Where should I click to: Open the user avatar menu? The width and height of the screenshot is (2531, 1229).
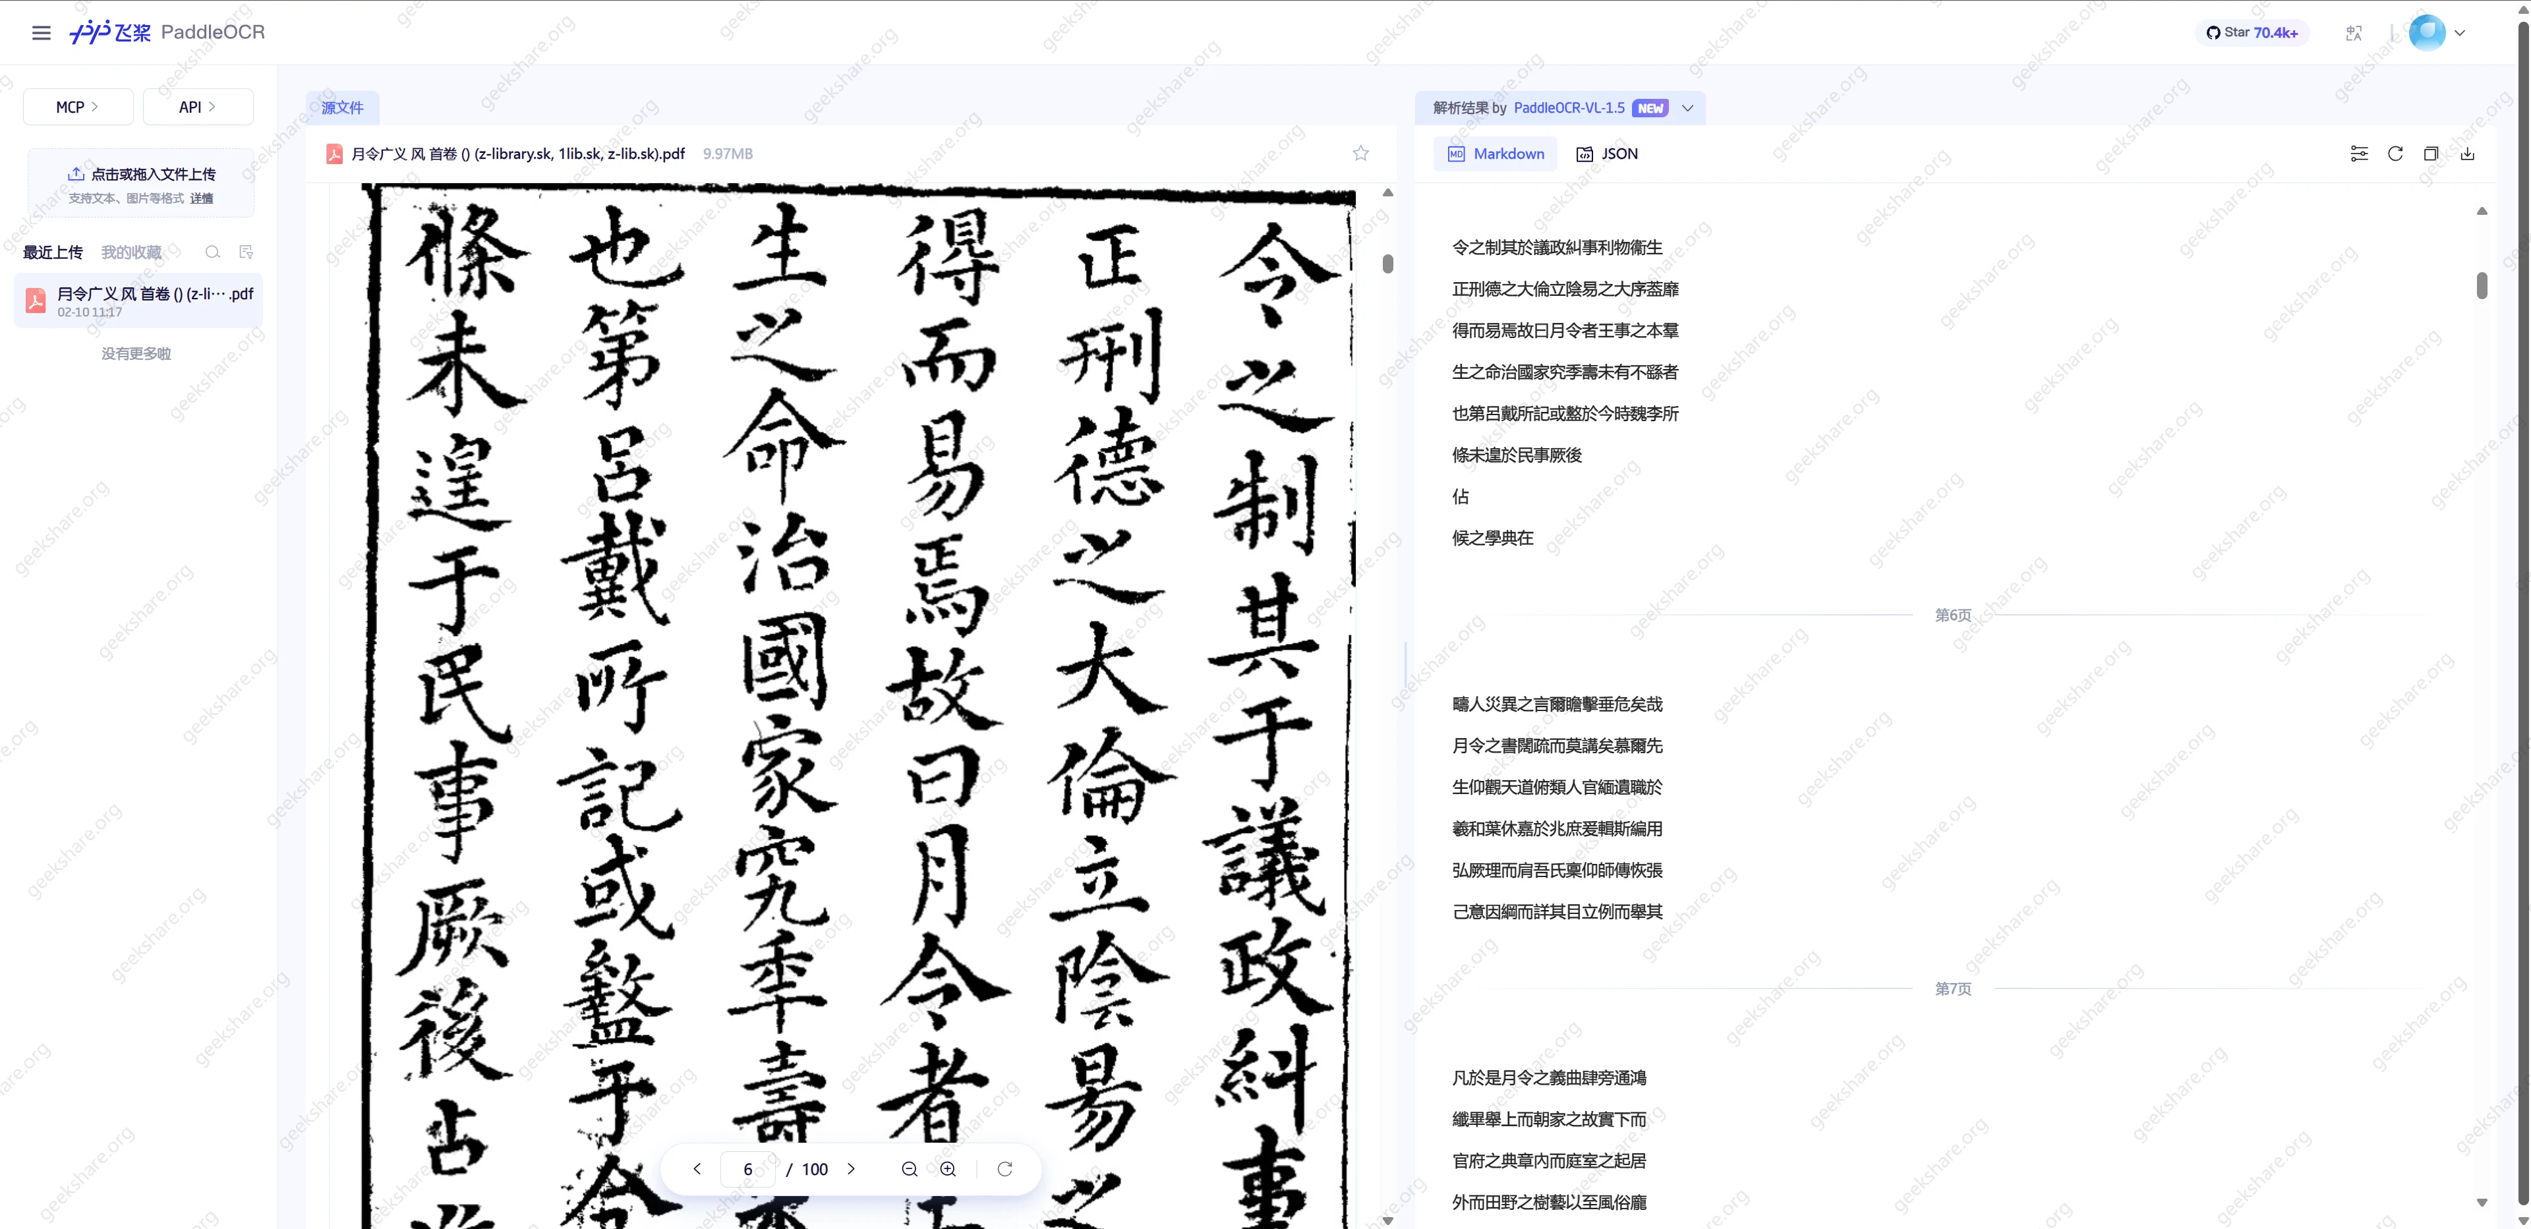click(x=2427, y=32)
